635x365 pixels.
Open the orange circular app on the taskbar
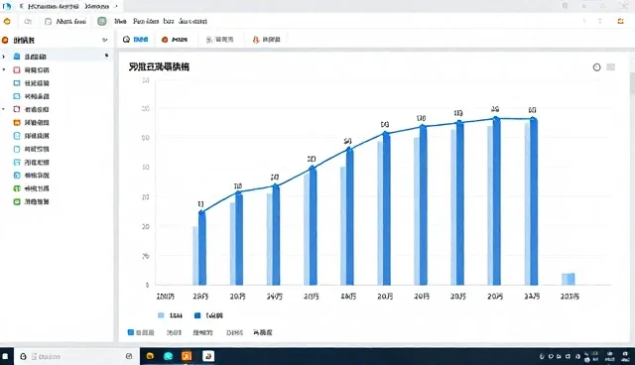tap(150, 356)
